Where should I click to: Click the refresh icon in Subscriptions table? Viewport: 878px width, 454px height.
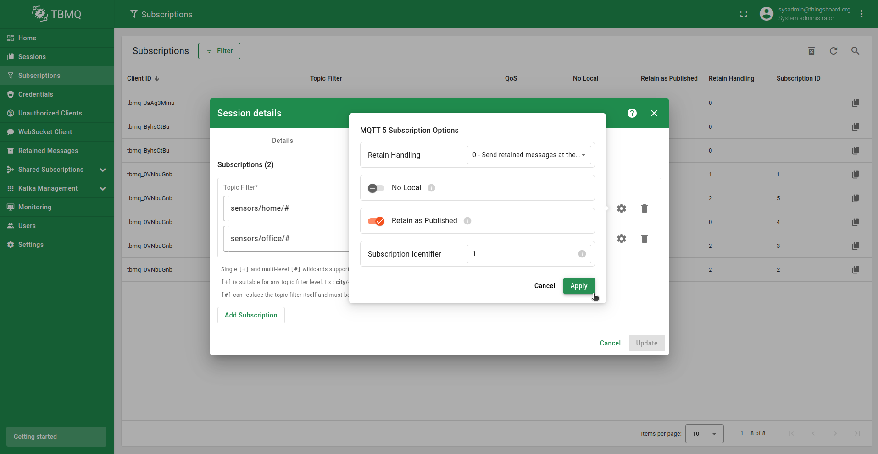coord(833,51)
